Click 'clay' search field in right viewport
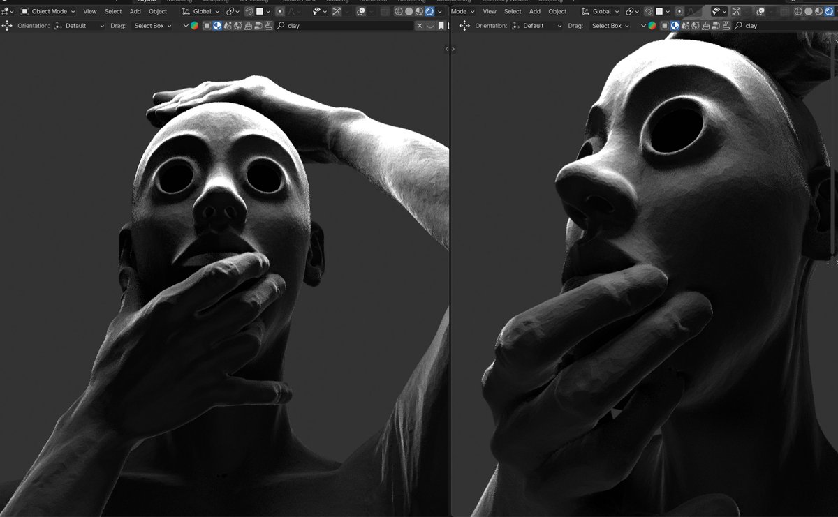The width and height of the screenshot is (838, 517). click(785, 26)
